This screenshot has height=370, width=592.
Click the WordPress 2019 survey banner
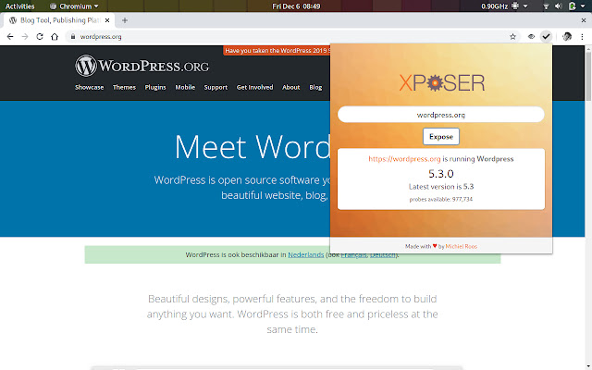(277, 50)
